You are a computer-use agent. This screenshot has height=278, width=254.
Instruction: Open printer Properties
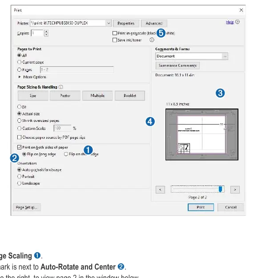click(x=126, y=23)
